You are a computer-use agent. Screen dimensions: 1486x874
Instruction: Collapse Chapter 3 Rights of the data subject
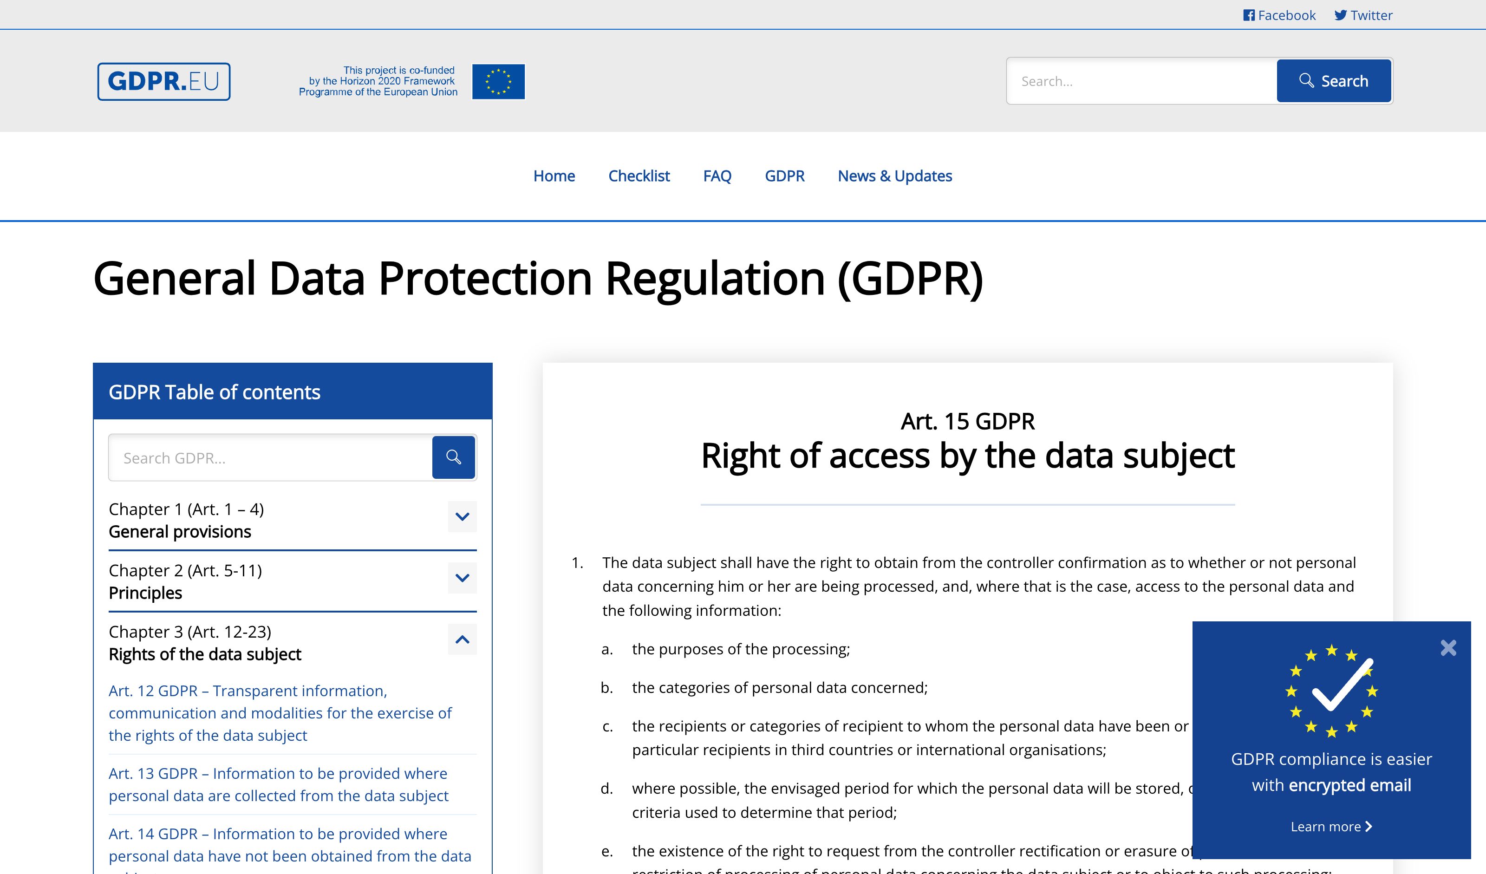click(x=463, y=639)
